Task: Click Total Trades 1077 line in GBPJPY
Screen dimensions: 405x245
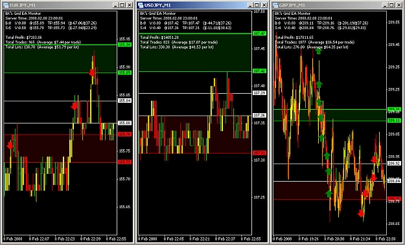Action: point(314,42)
